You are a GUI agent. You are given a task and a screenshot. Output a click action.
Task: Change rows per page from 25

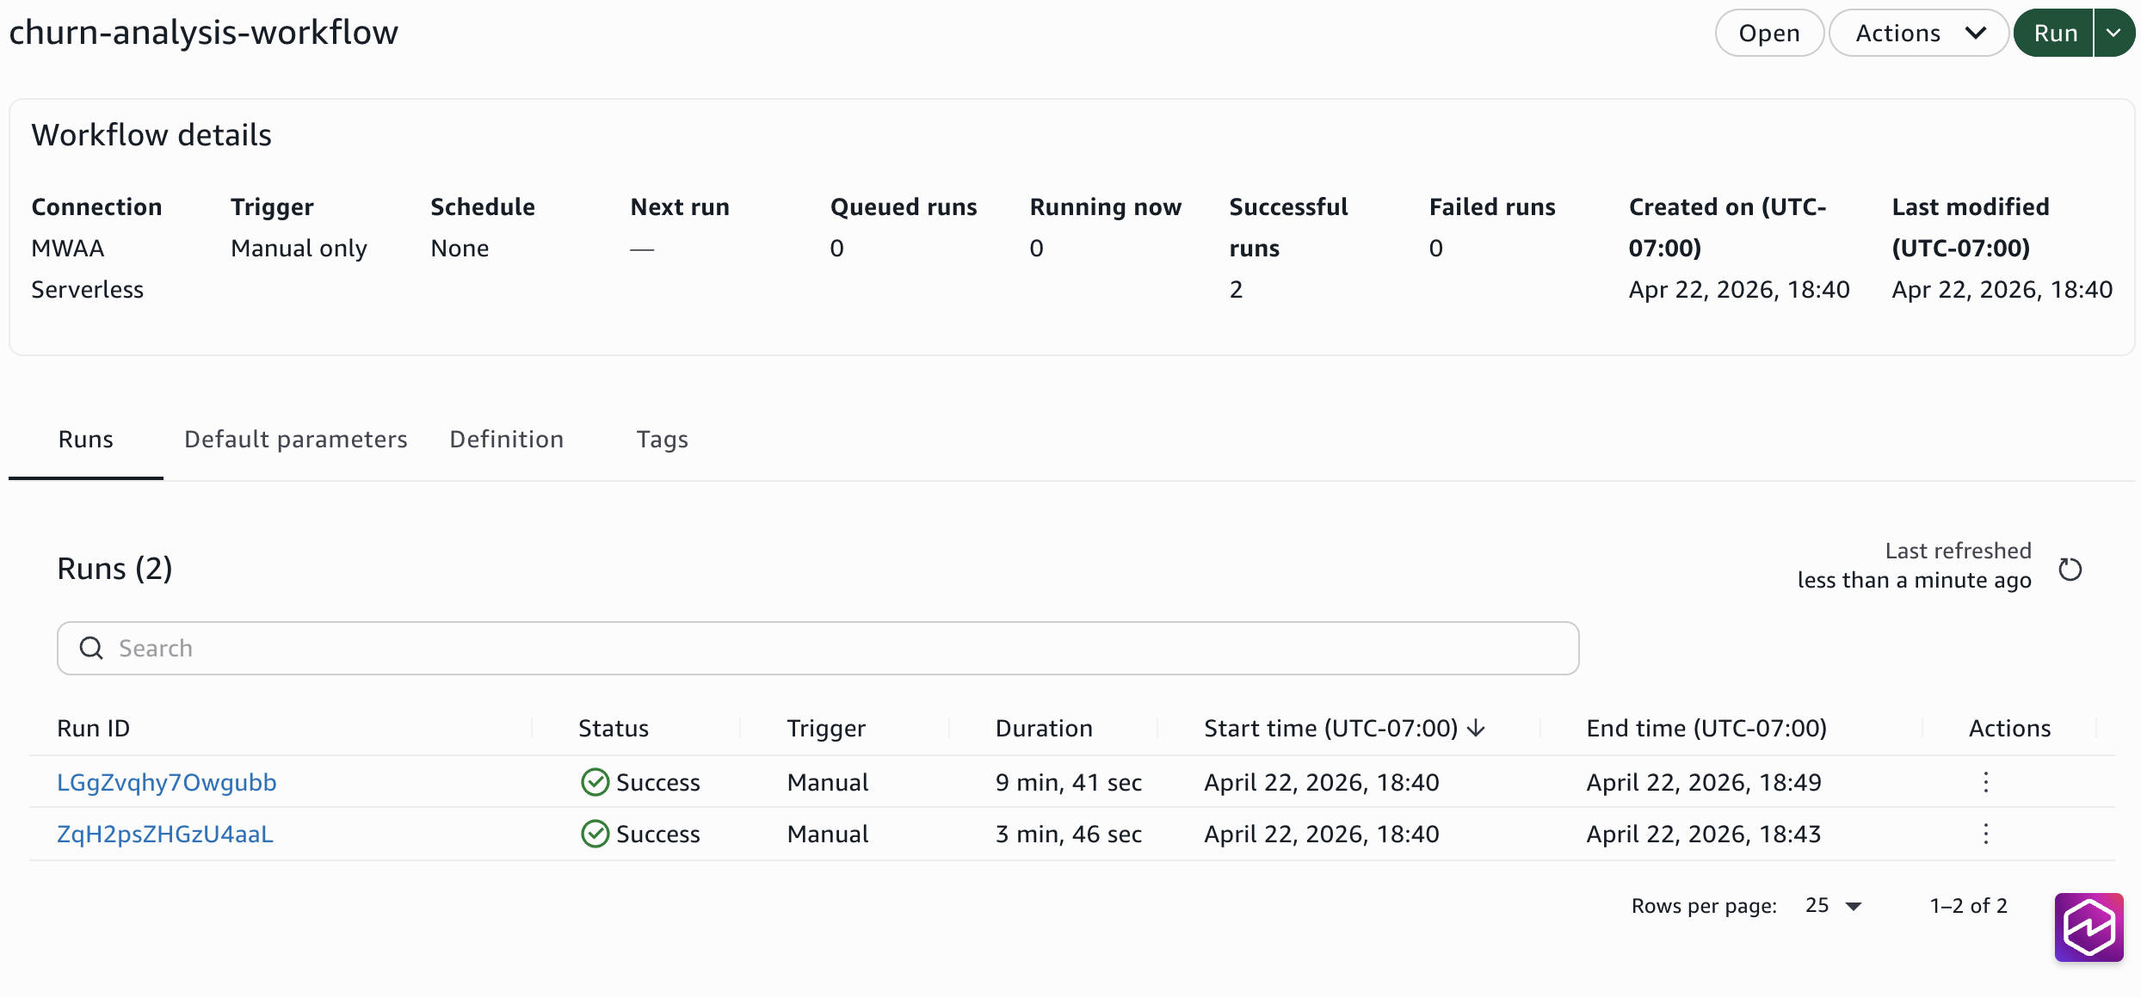tap(1834, 905)
